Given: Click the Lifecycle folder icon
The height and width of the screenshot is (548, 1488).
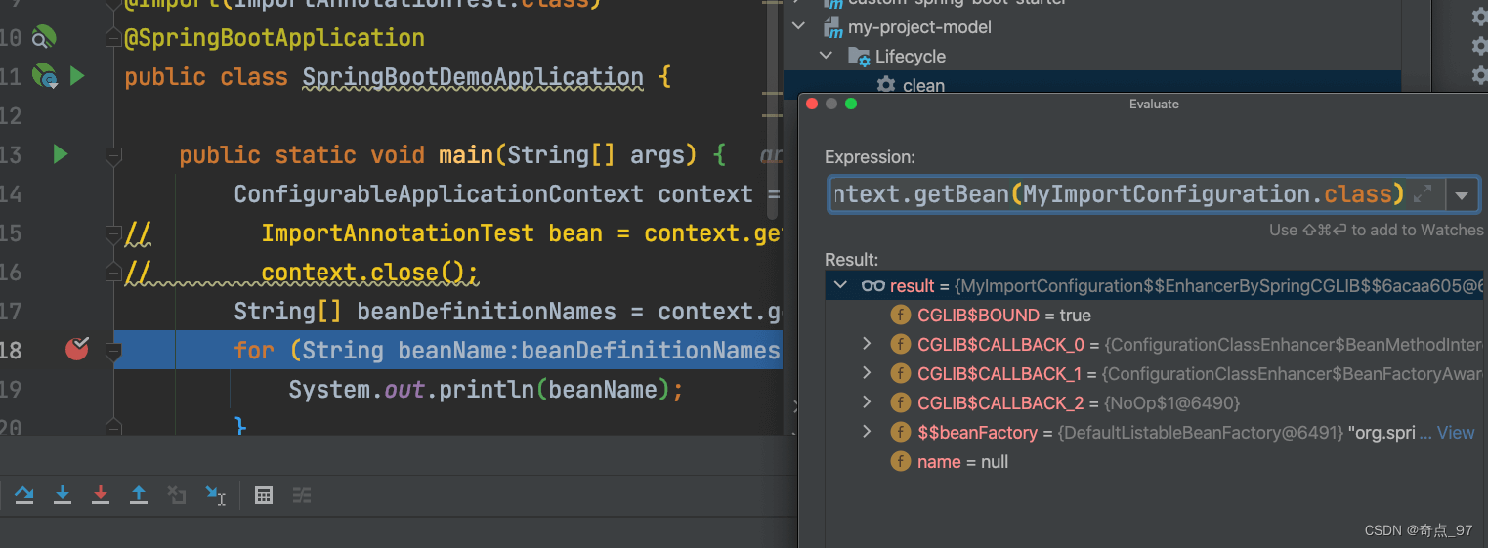Looking at the screenshot, I should [859, 57].
